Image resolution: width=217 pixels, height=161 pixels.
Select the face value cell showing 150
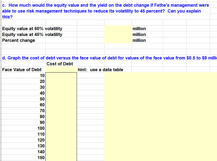coord(24,158)
